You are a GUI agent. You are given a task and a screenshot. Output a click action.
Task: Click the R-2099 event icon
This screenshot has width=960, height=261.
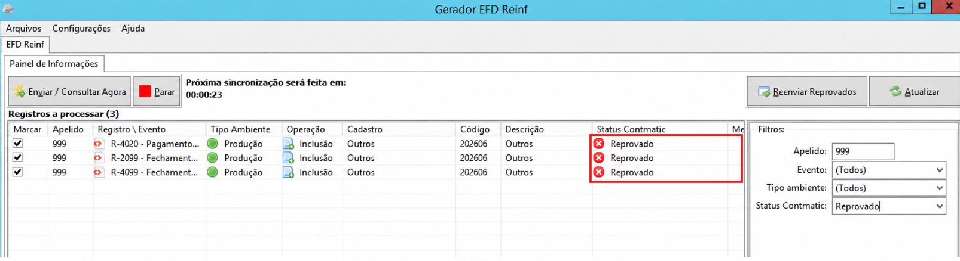point(98,158)
